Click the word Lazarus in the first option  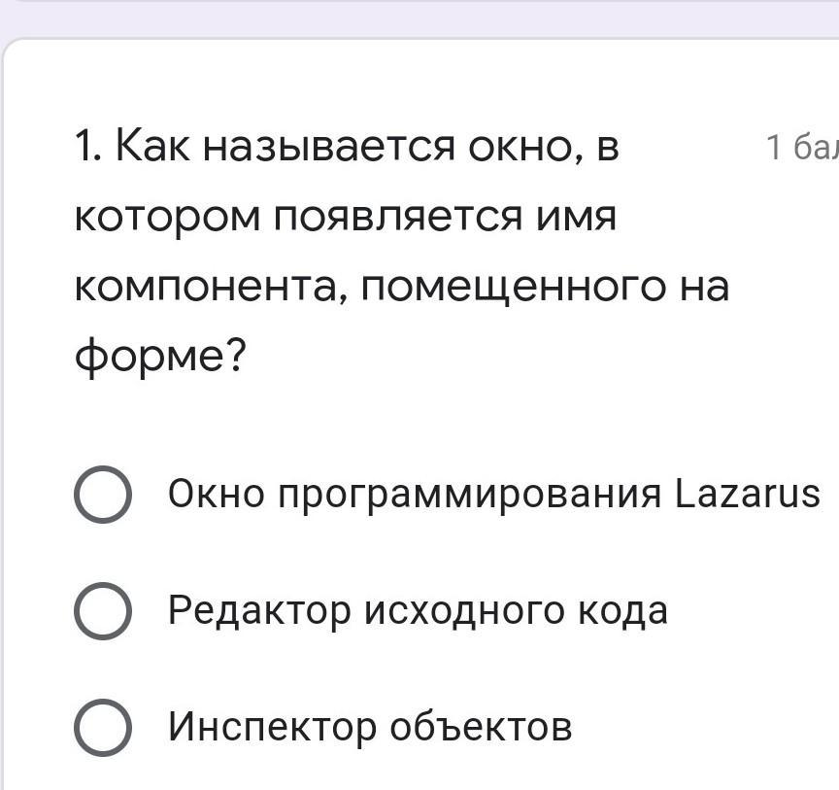coord(748,494)
